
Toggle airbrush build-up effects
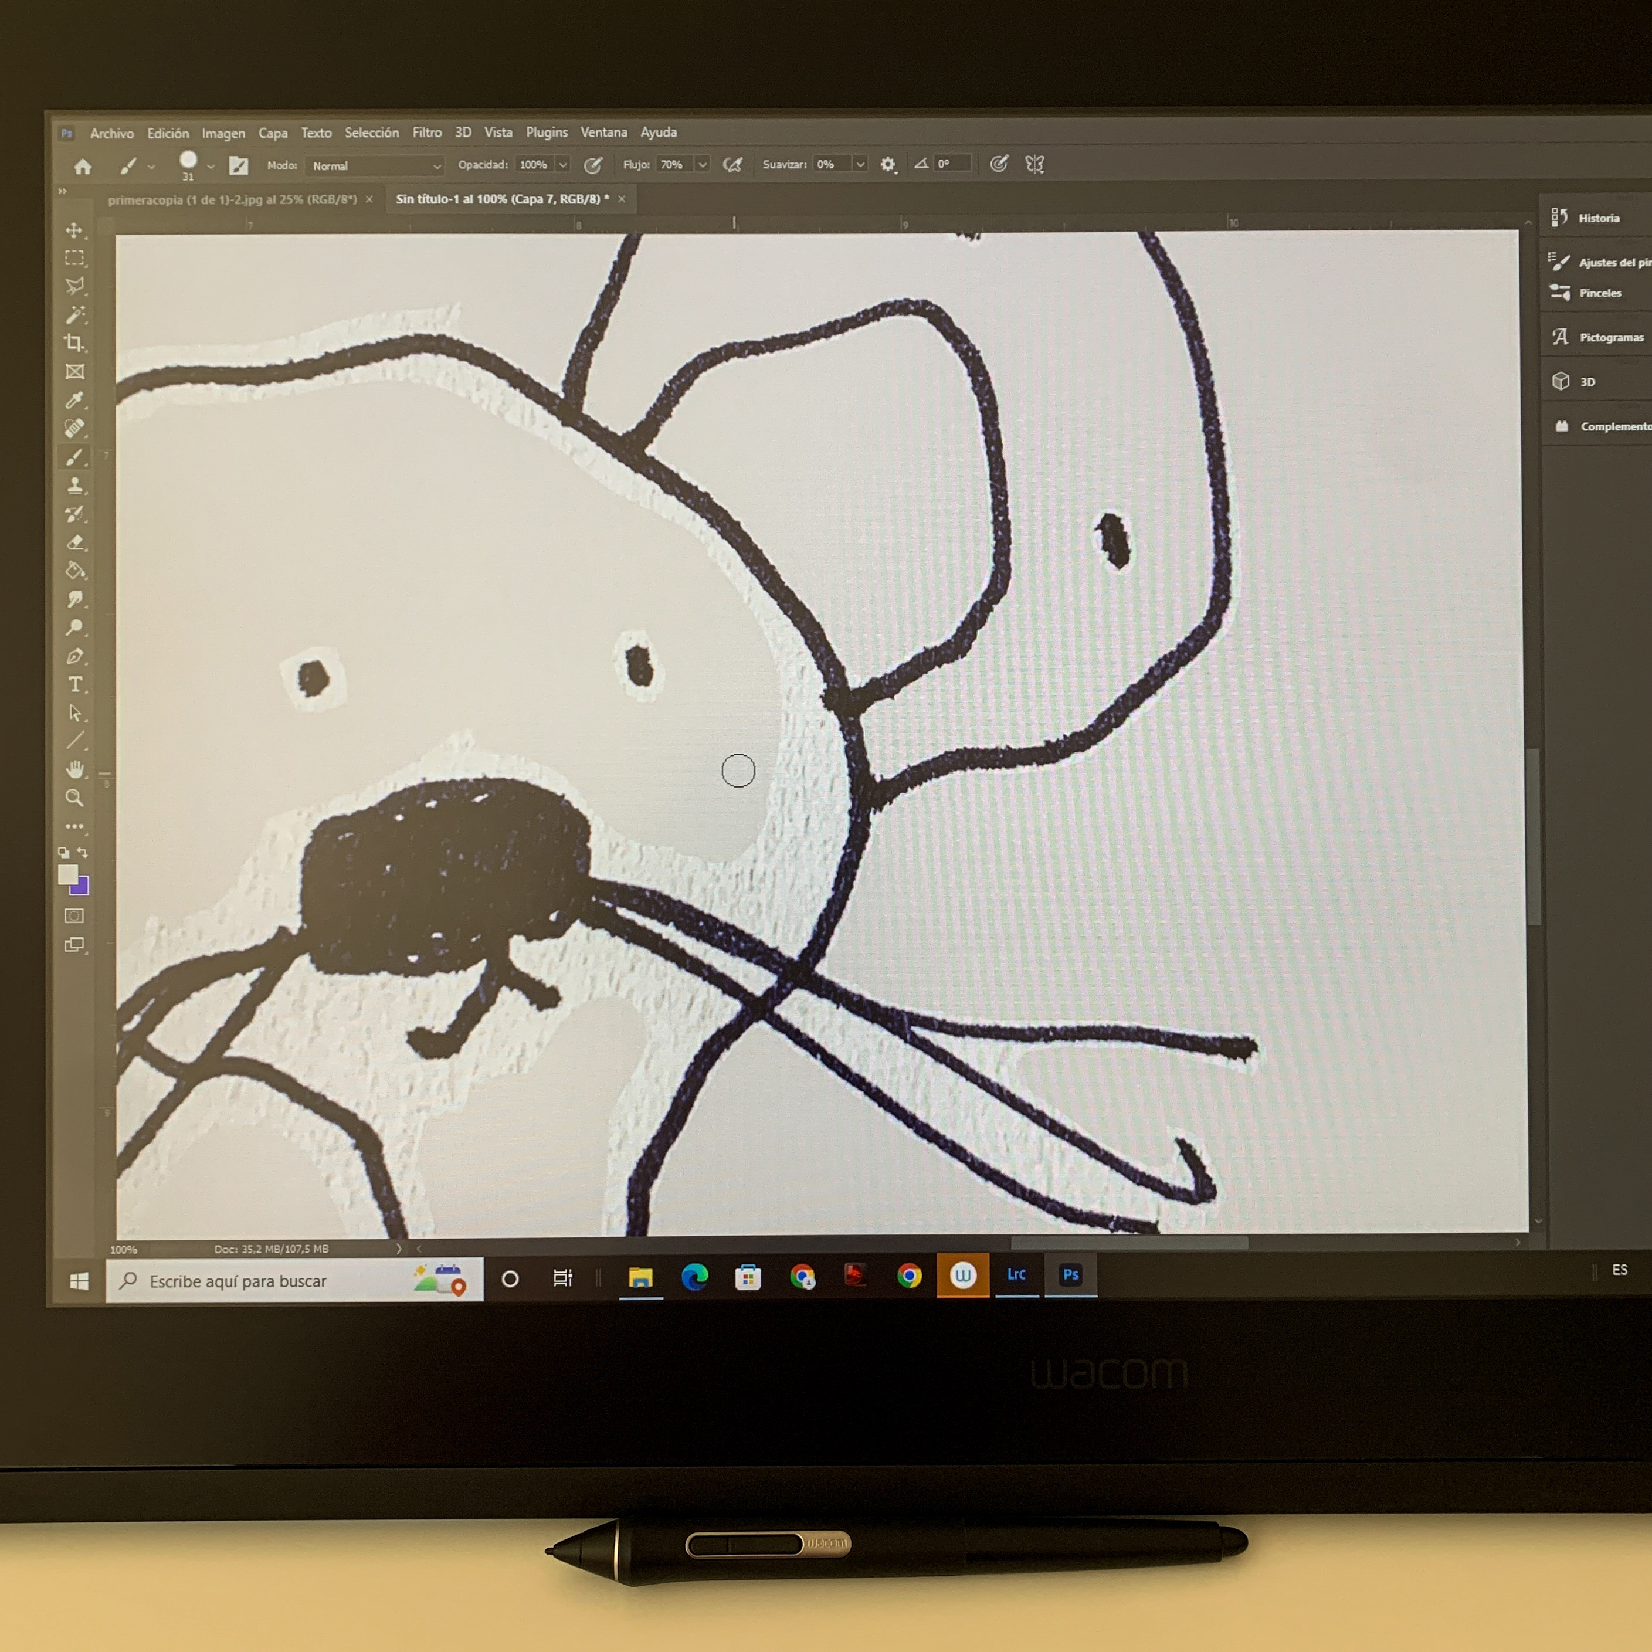tap(732, 165)
